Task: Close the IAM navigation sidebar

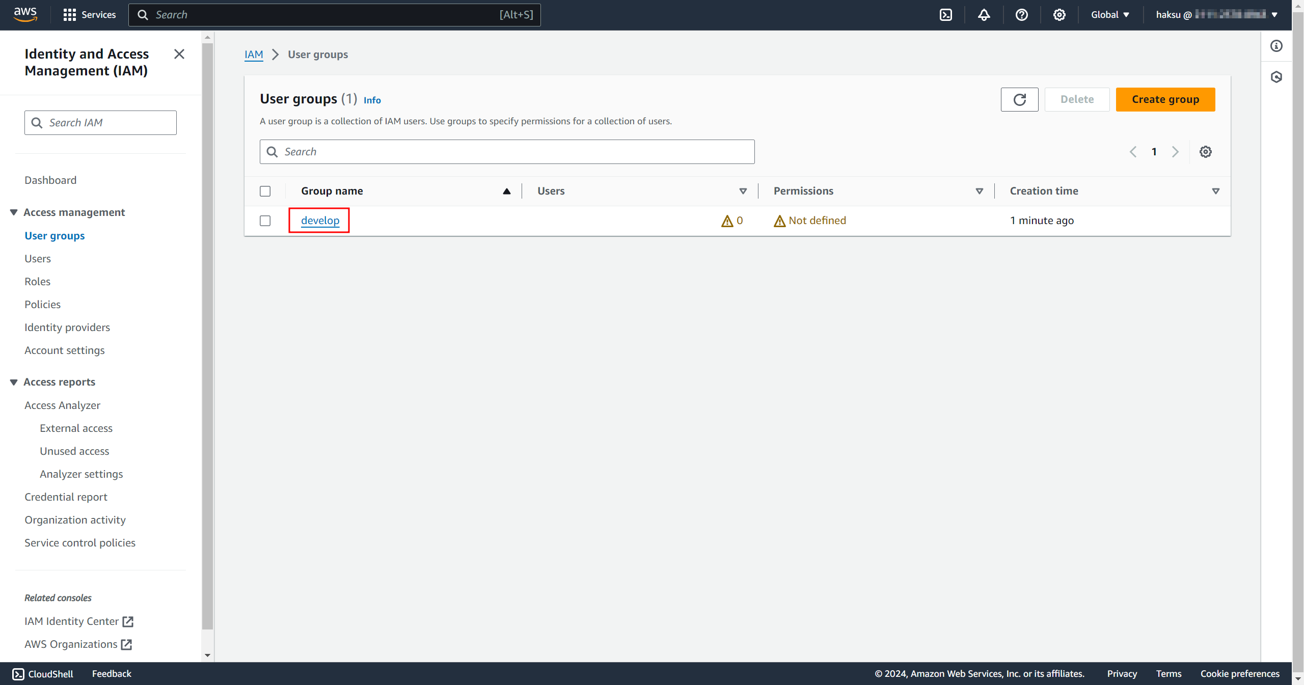Action: point(179,54)
